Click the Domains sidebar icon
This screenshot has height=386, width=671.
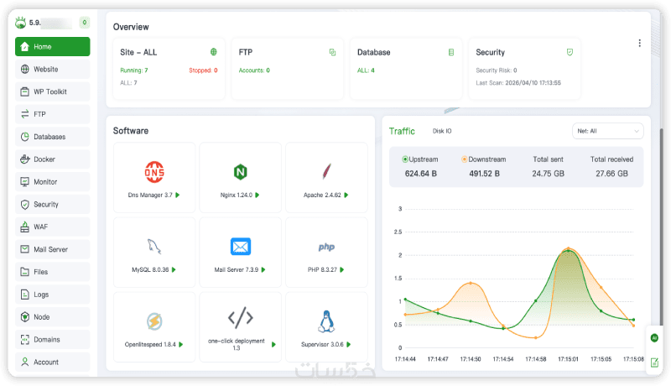tap(25, 340)
